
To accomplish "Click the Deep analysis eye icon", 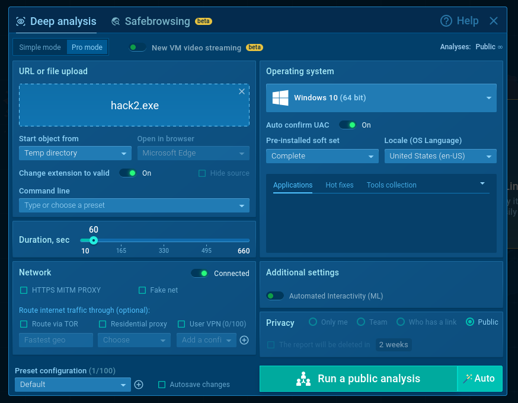I will 21,21.
